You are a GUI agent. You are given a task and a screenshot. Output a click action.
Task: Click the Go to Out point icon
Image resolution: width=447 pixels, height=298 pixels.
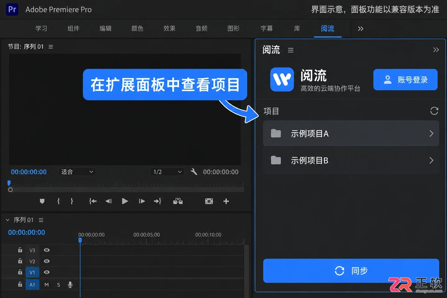[157, 201]
